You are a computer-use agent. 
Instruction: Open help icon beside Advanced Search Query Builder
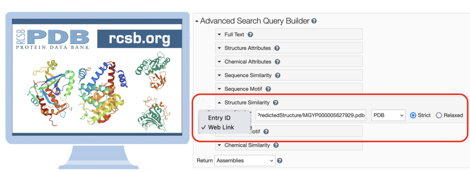tap(314, 21)
